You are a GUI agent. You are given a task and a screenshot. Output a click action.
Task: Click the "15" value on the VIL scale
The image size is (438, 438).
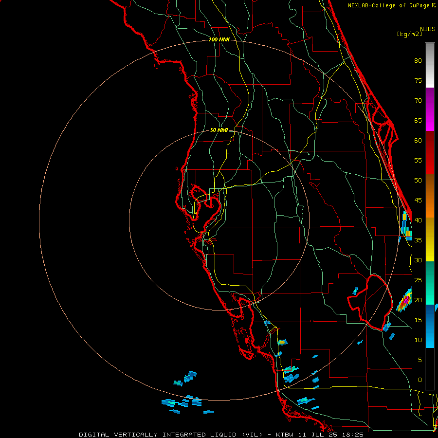[x=418, y=320]
